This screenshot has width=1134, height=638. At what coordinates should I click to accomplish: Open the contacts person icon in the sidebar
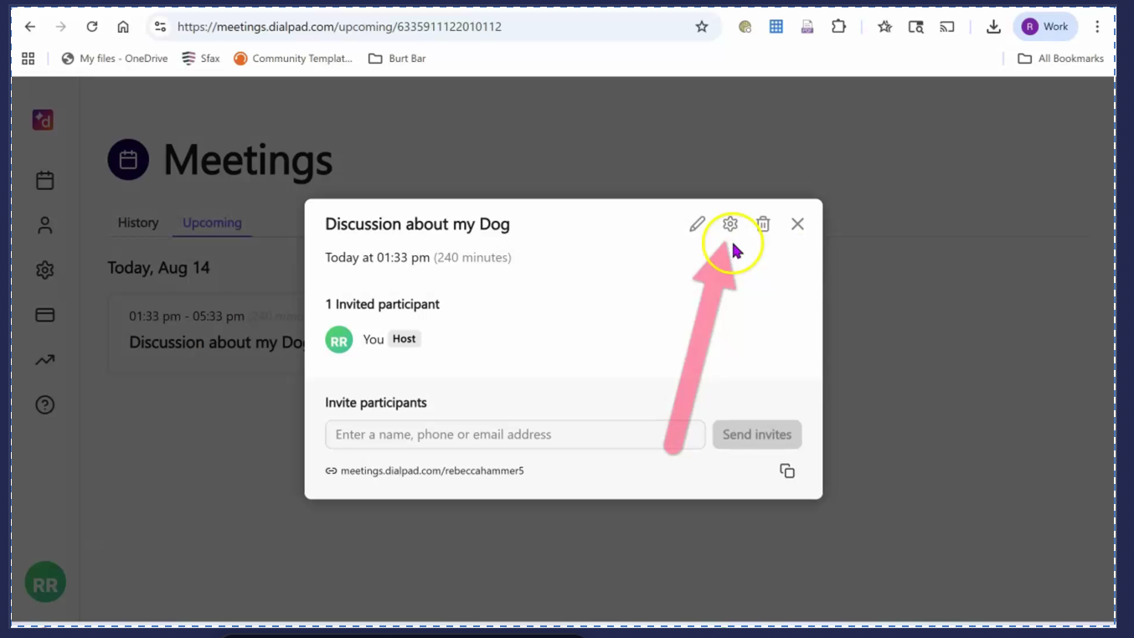pos(45,225)
